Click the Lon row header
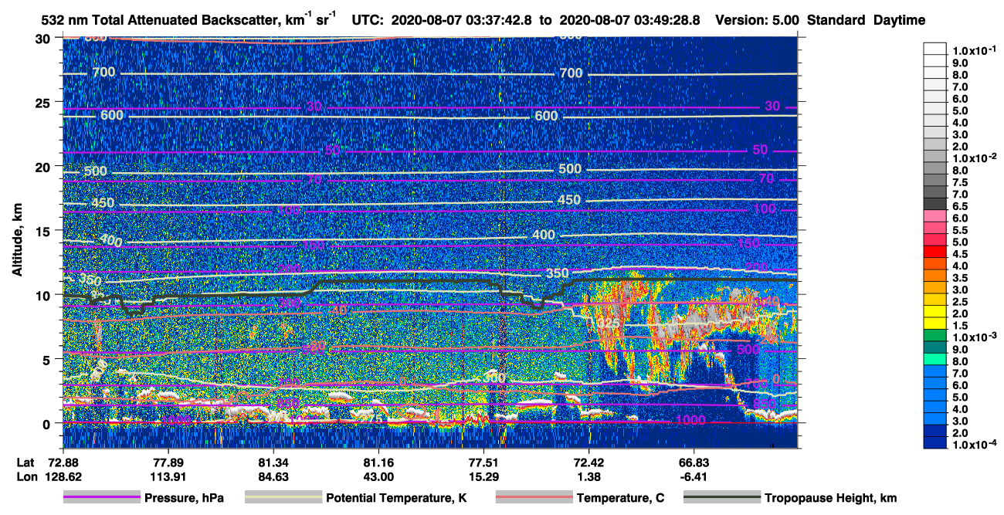The image size is (1004, 515). pyautogui.click(x=26, y=477)
